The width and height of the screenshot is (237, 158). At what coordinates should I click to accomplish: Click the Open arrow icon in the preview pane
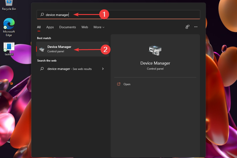point(118,84)
